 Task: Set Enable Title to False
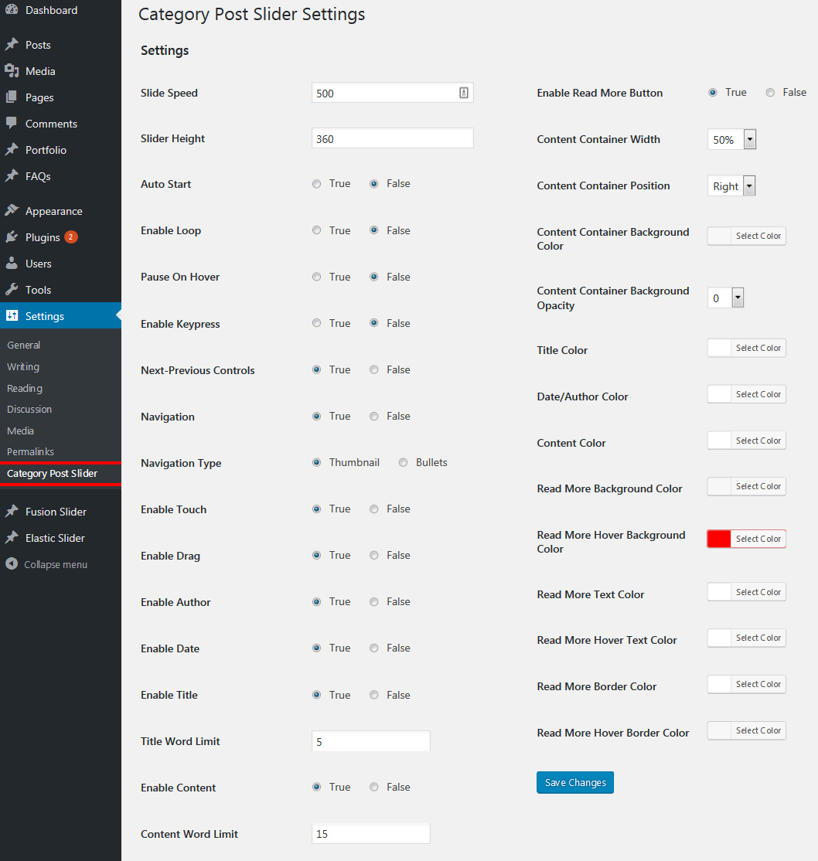point(373,695)
